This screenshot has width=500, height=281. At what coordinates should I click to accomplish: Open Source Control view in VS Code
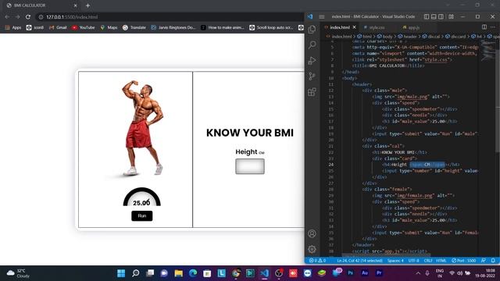(312, 76)
